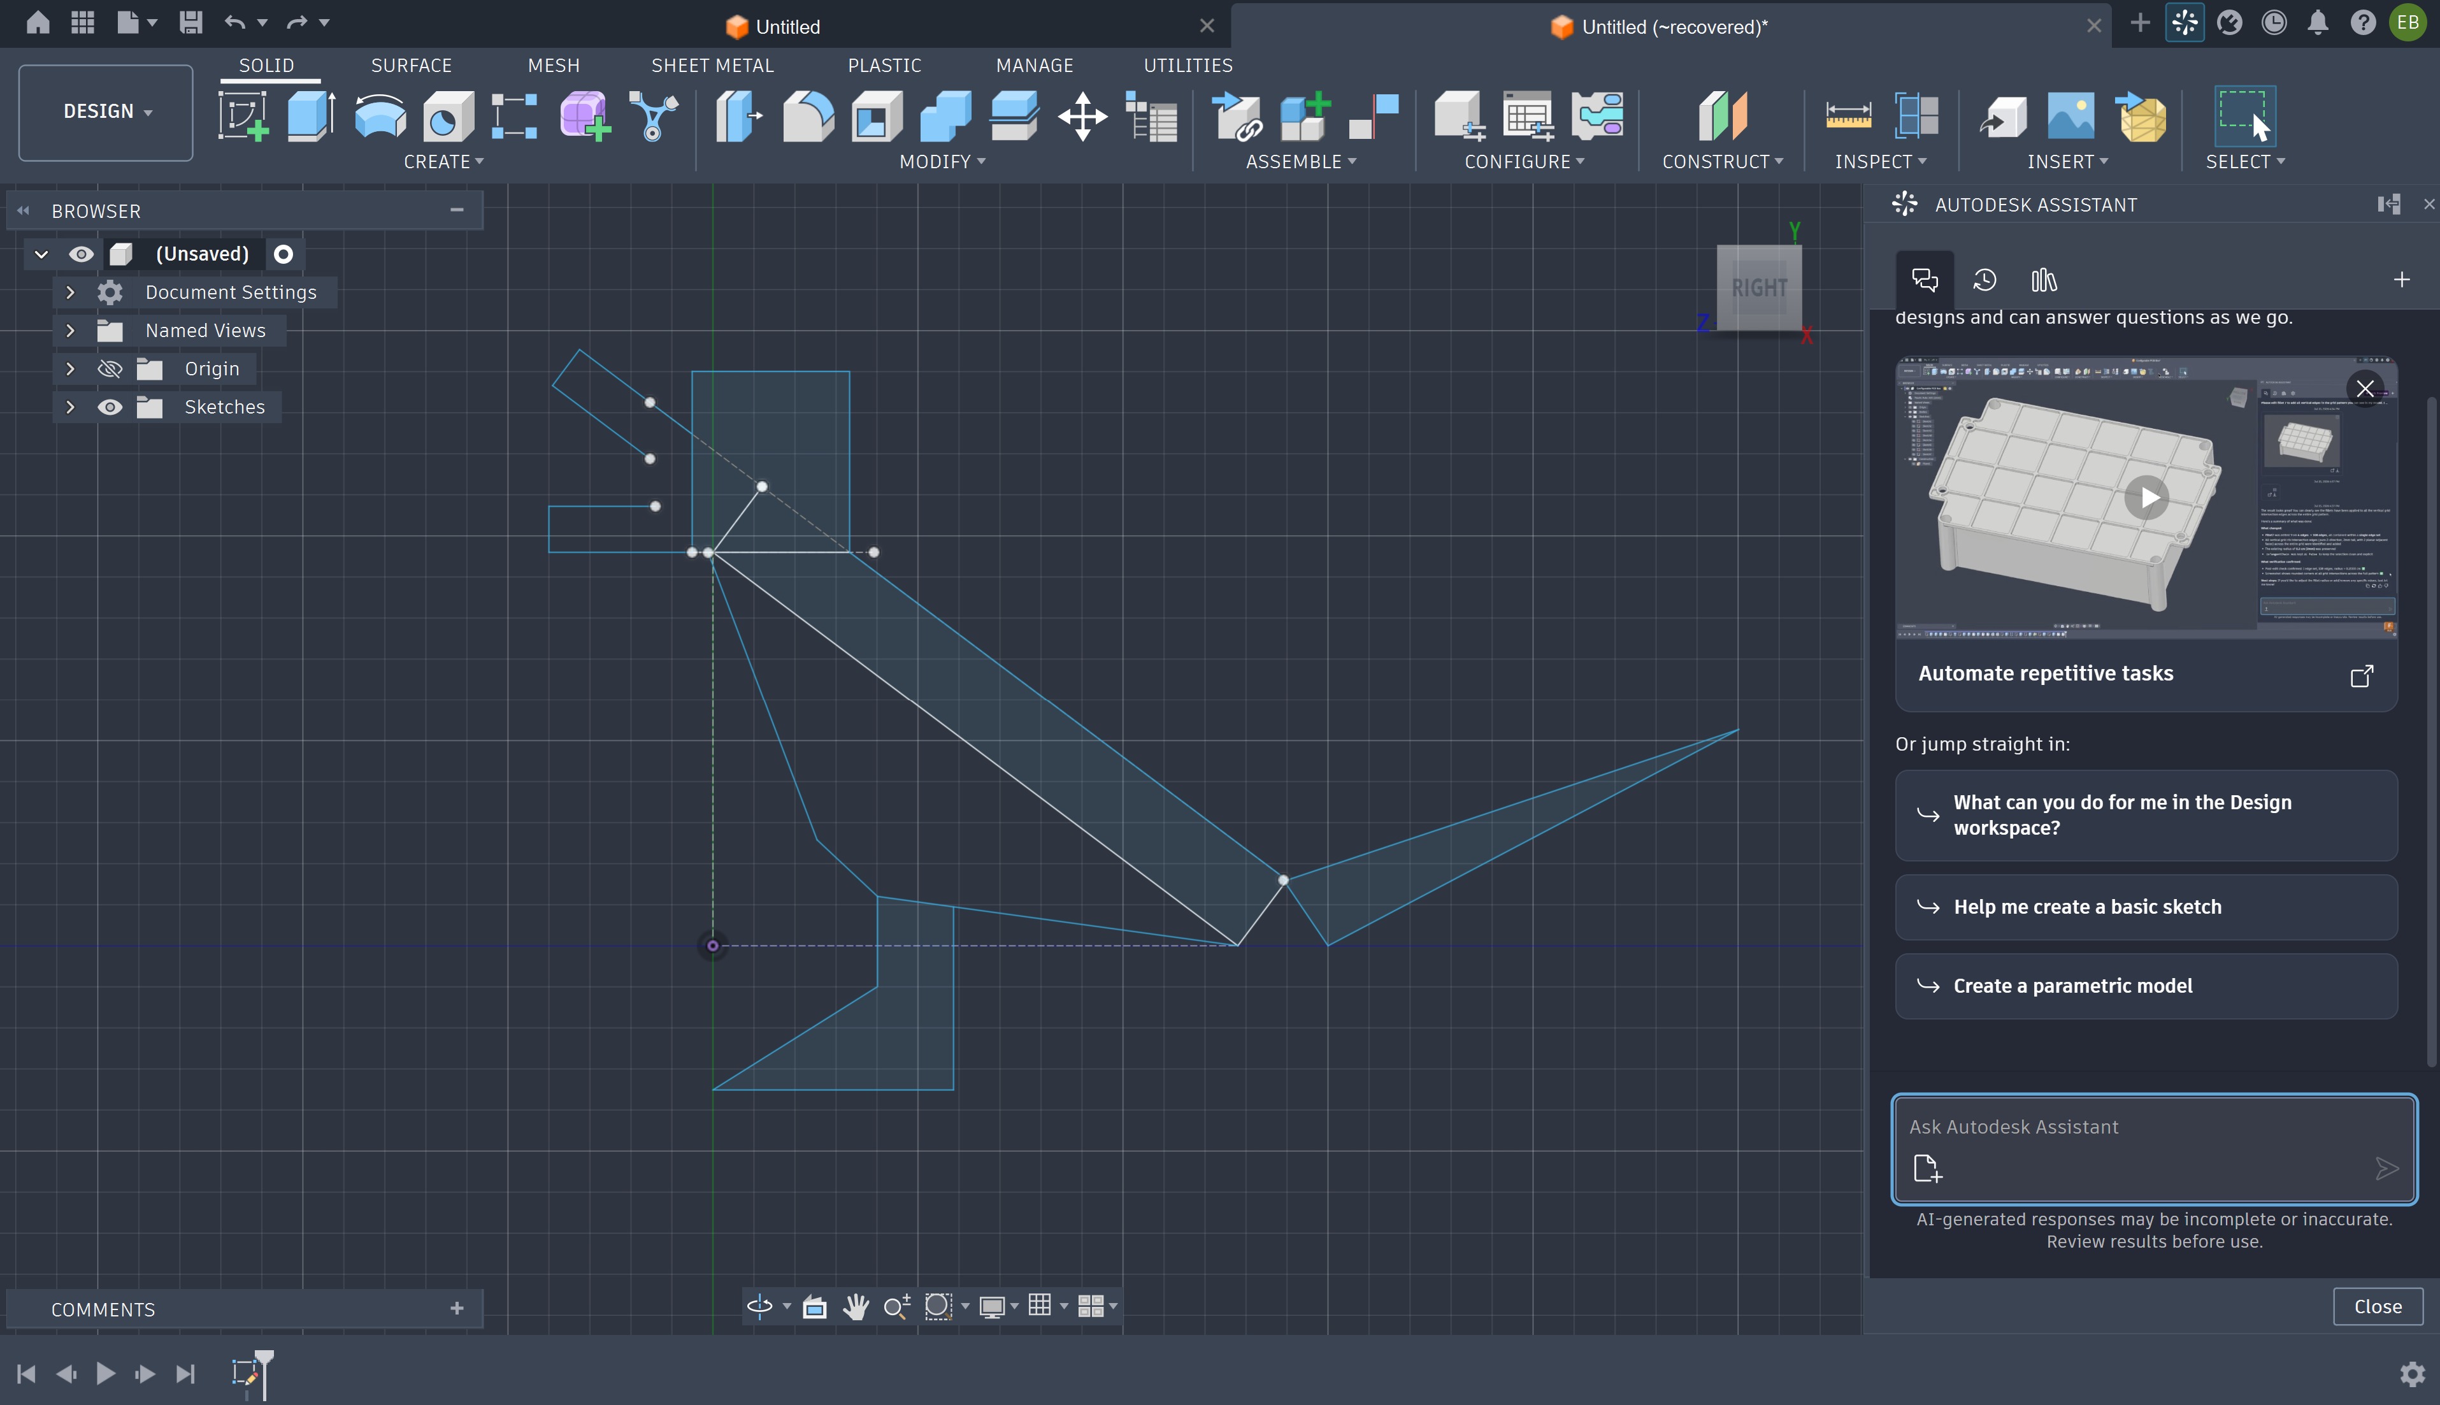Toggle visibility of the (Unsaved) component
2440x1405 pixels.
click(81, 254)
